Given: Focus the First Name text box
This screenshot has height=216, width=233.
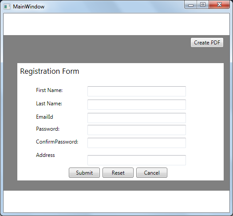Looking at the screenshot, I should 137,91.
